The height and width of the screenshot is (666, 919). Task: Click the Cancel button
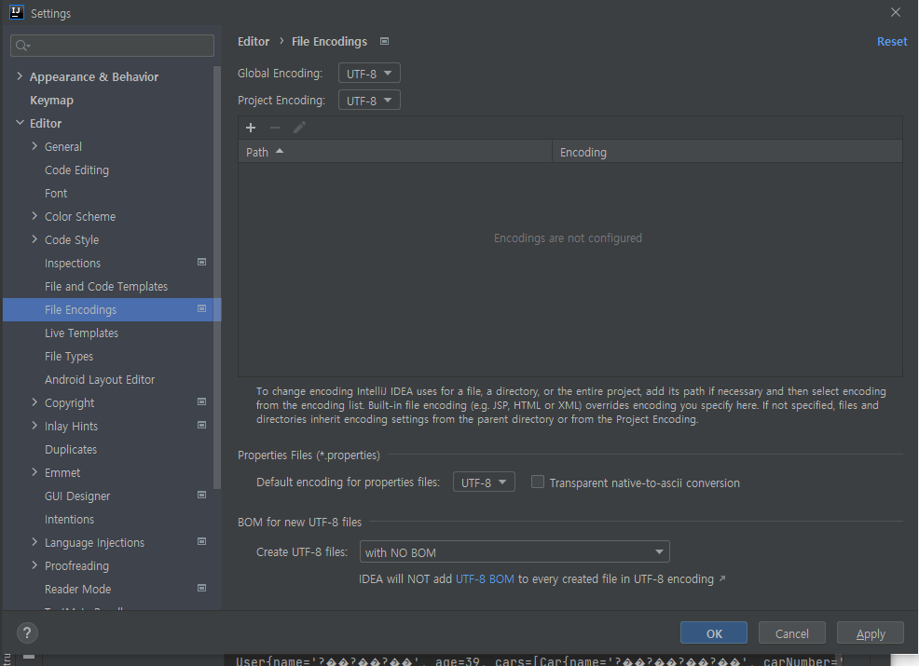[792, 633]
